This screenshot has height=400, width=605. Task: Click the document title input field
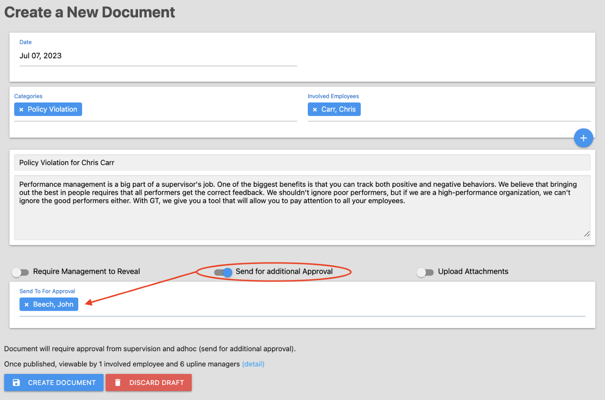click(x=302, y=163)
